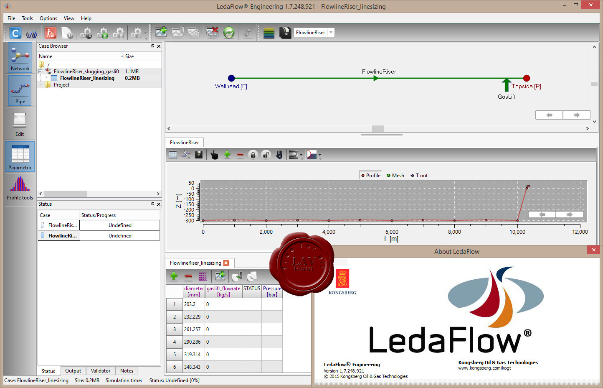Click the delete plot icon with red X

[x=212, y=32]
